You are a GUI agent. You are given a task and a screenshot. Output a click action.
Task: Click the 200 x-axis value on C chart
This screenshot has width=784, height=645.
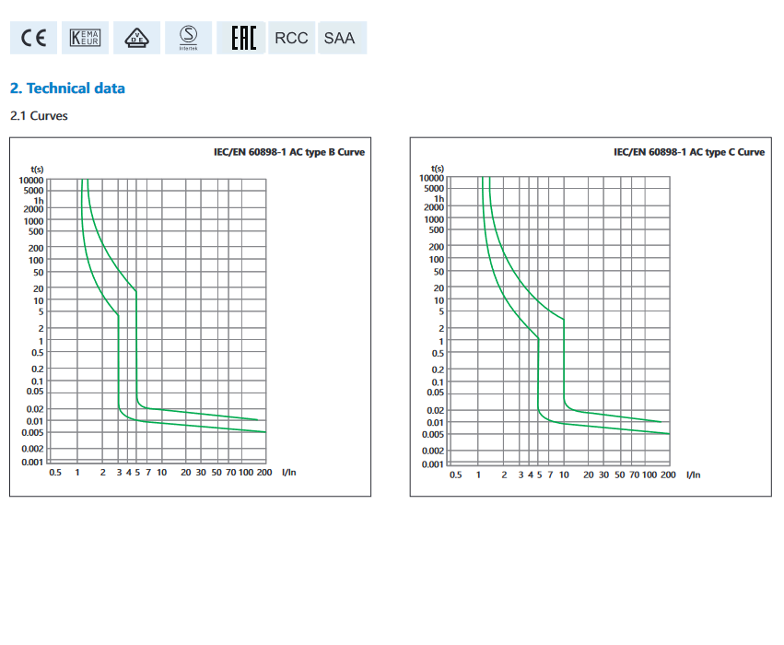(x=668, y=475)
